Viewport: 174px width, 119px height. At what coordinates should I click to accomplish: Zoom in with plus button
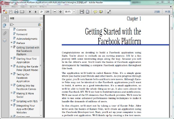pos(60,12)
